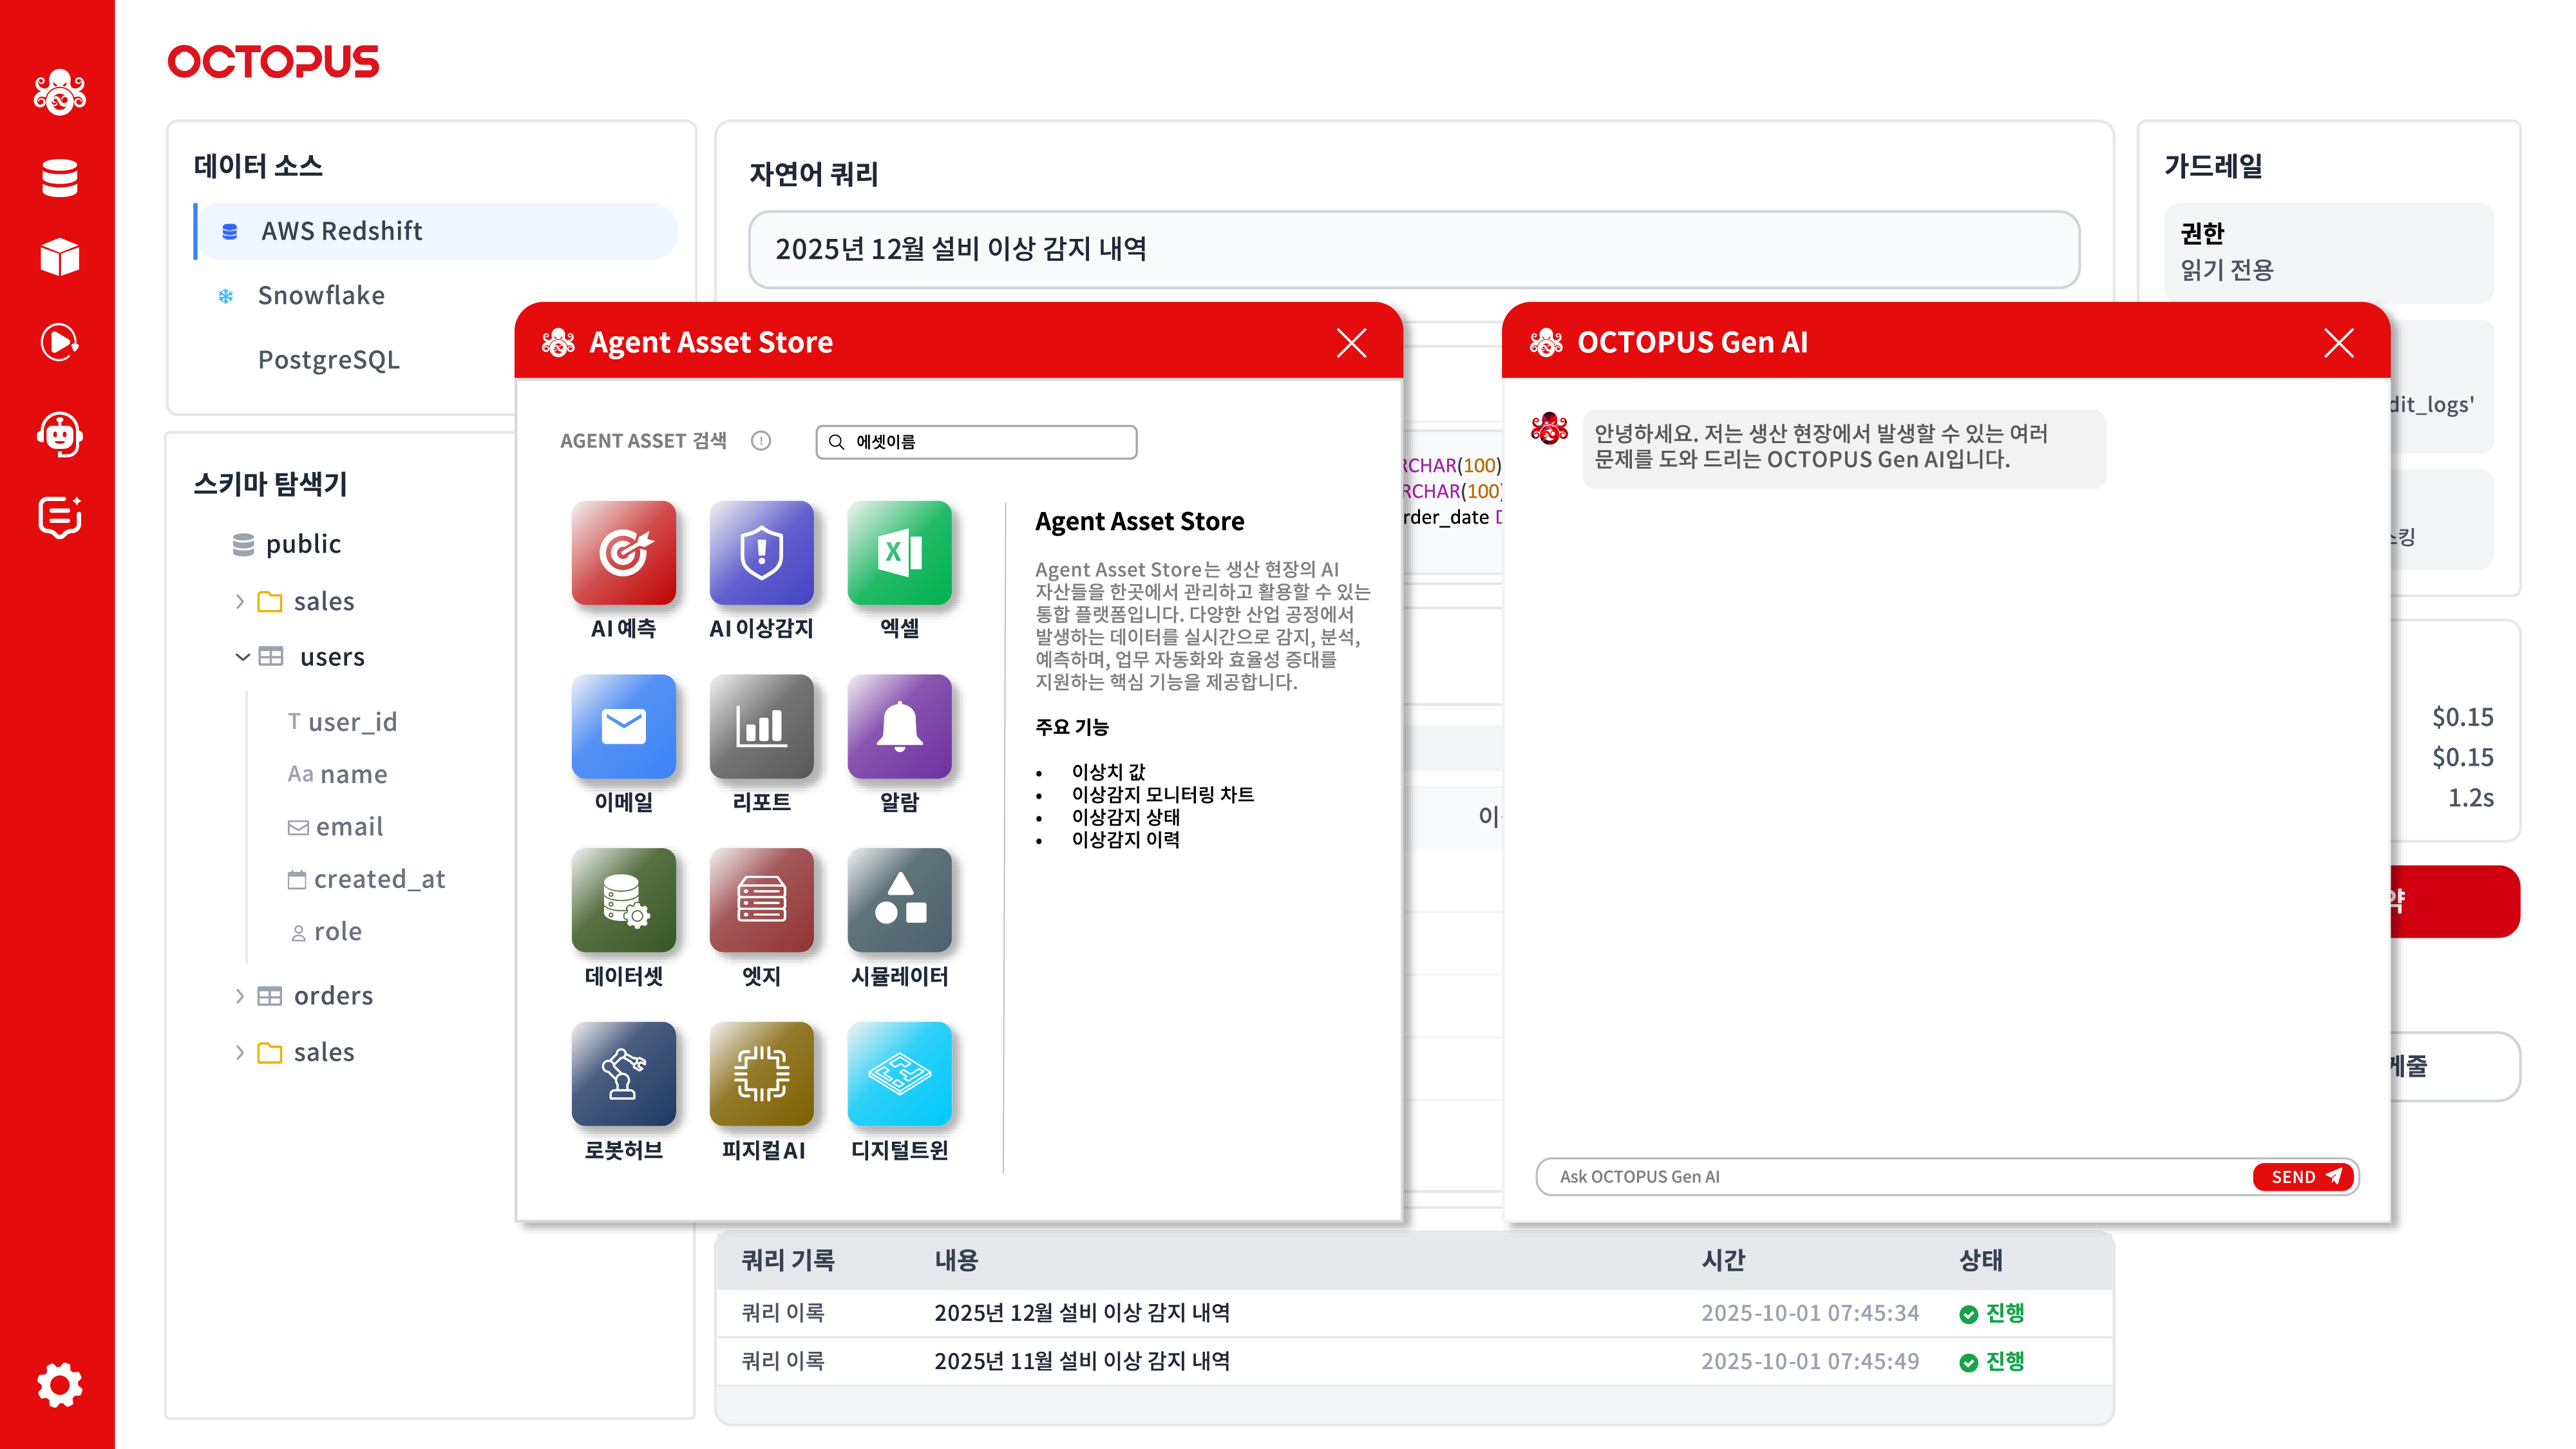This screenshot has width=2576, height=1449.
Task: Click the octopus logo in the sidebar
Action: tap(59, 92)
